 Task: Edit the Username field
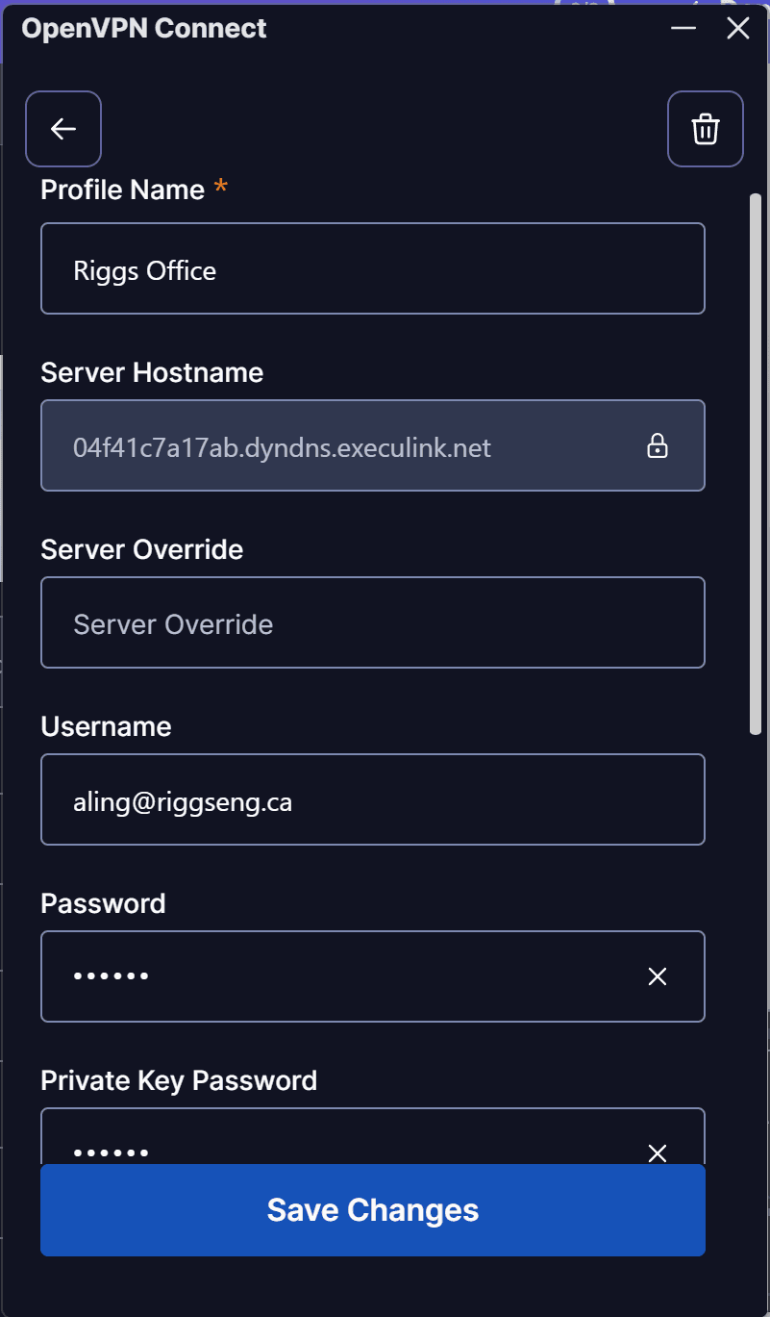point(373,799)
